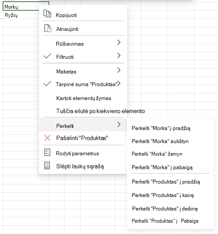Toggle the Filtruoti checkmark
This screenshot has height=234, width=218.
[47, 56]
